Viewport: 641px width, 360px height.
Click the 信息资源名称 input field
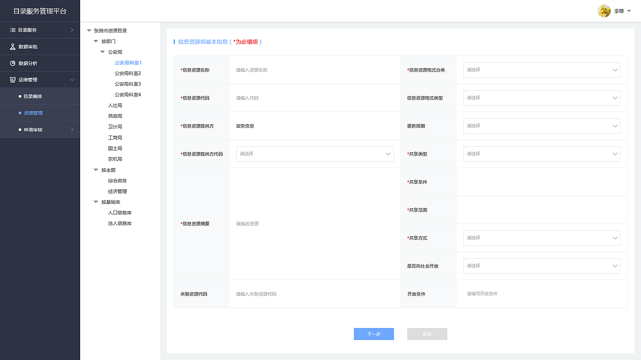click(315, 70)
